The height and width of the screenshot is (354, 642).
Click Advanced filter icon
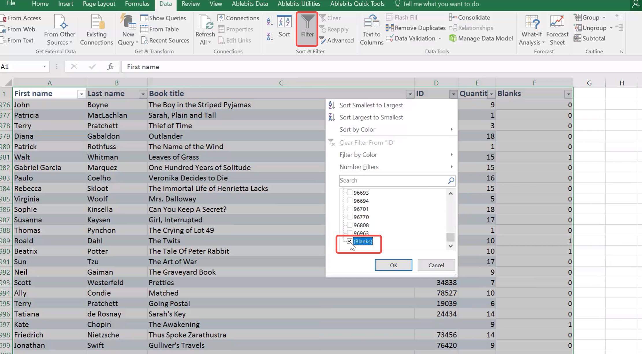tap(323, 40)
